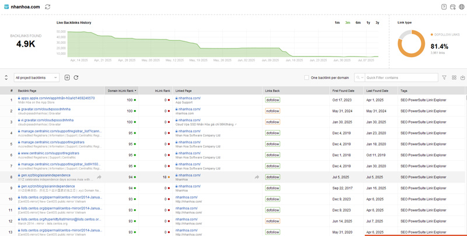Click the search magnifier in Quick Filter
Screen dimensions: 467x236
pos(358,78)
